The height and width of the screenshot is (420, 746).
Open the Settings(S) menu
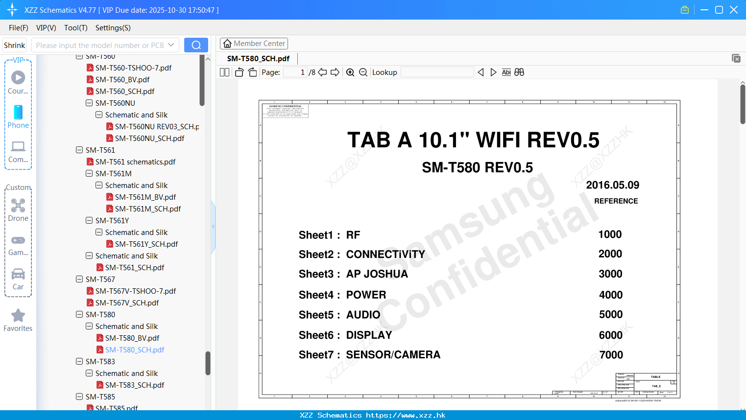(113, 28)
